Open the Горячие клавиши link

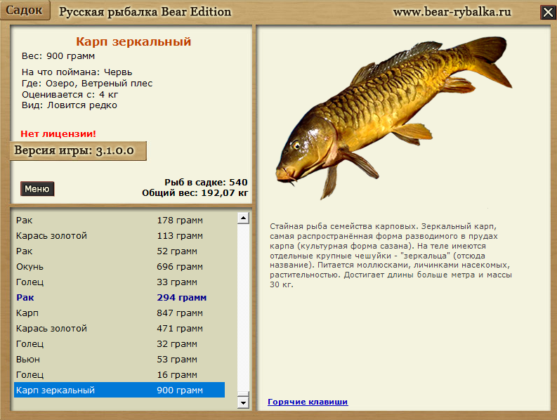(308, 402)
